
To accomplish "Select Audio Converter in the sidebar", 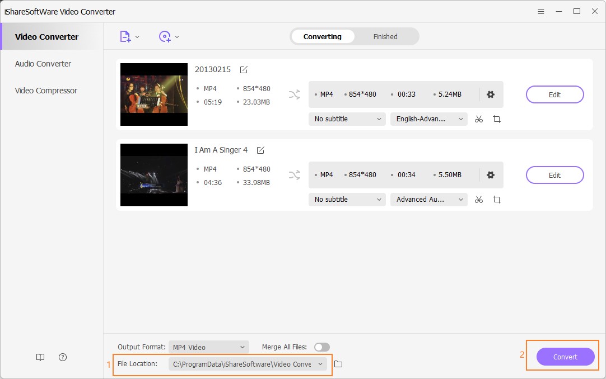I will tap(43, 63).
